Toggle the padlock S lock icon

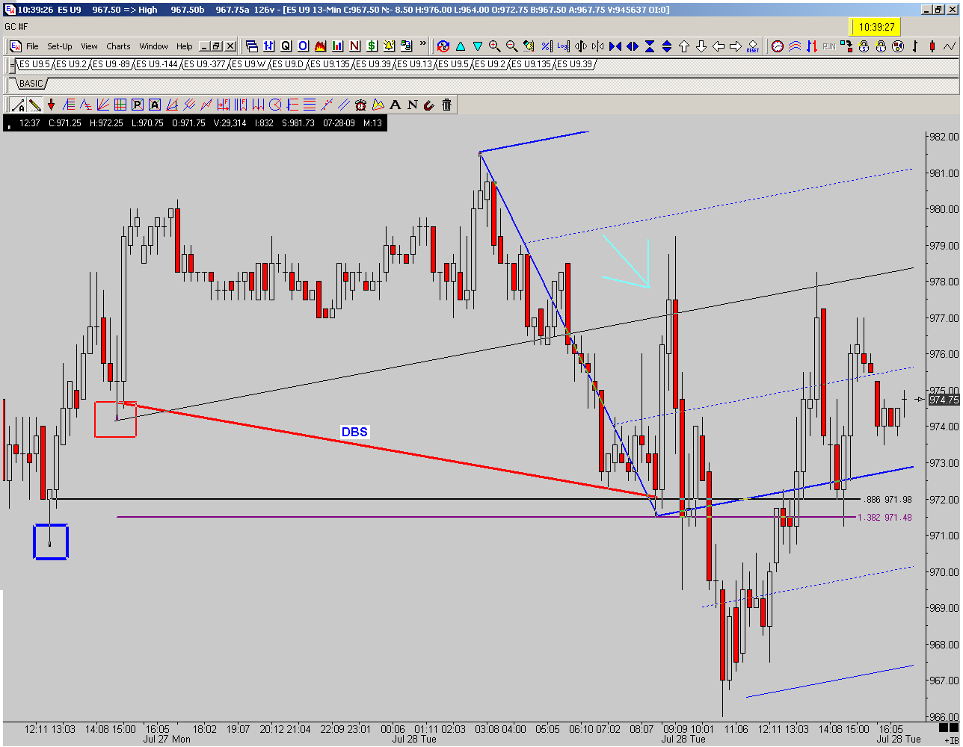(x=864, y=46)
